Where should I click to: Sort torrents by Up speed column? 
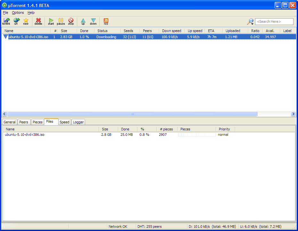tap(195, 31)
